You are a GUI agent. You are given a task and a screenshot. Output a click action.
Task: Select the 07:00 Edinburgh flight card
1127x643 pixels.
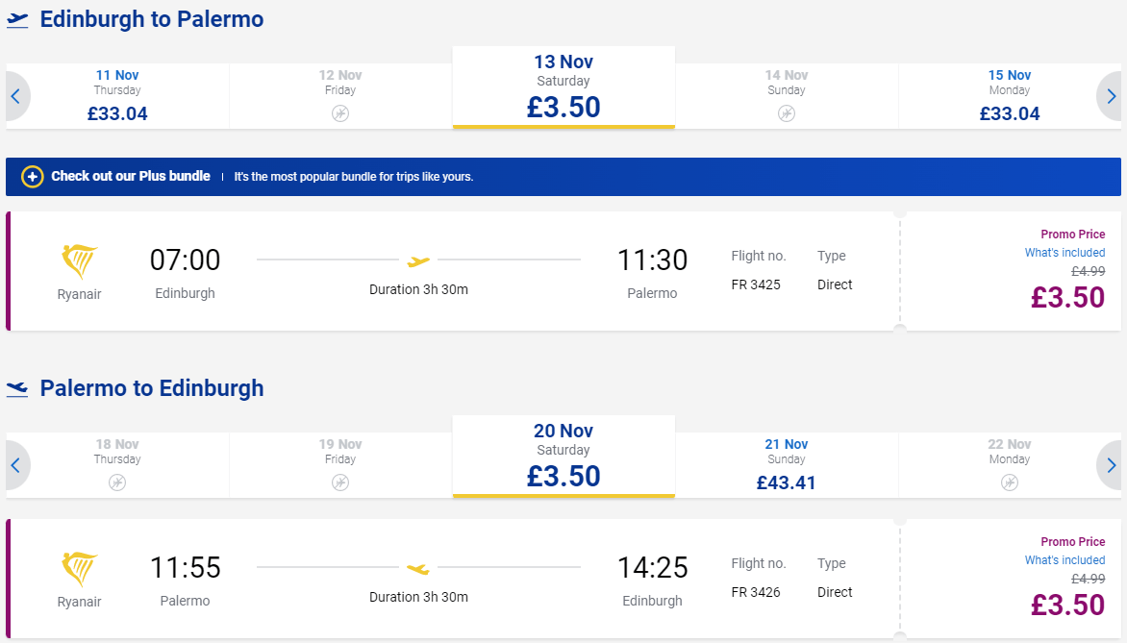point(453,272)
